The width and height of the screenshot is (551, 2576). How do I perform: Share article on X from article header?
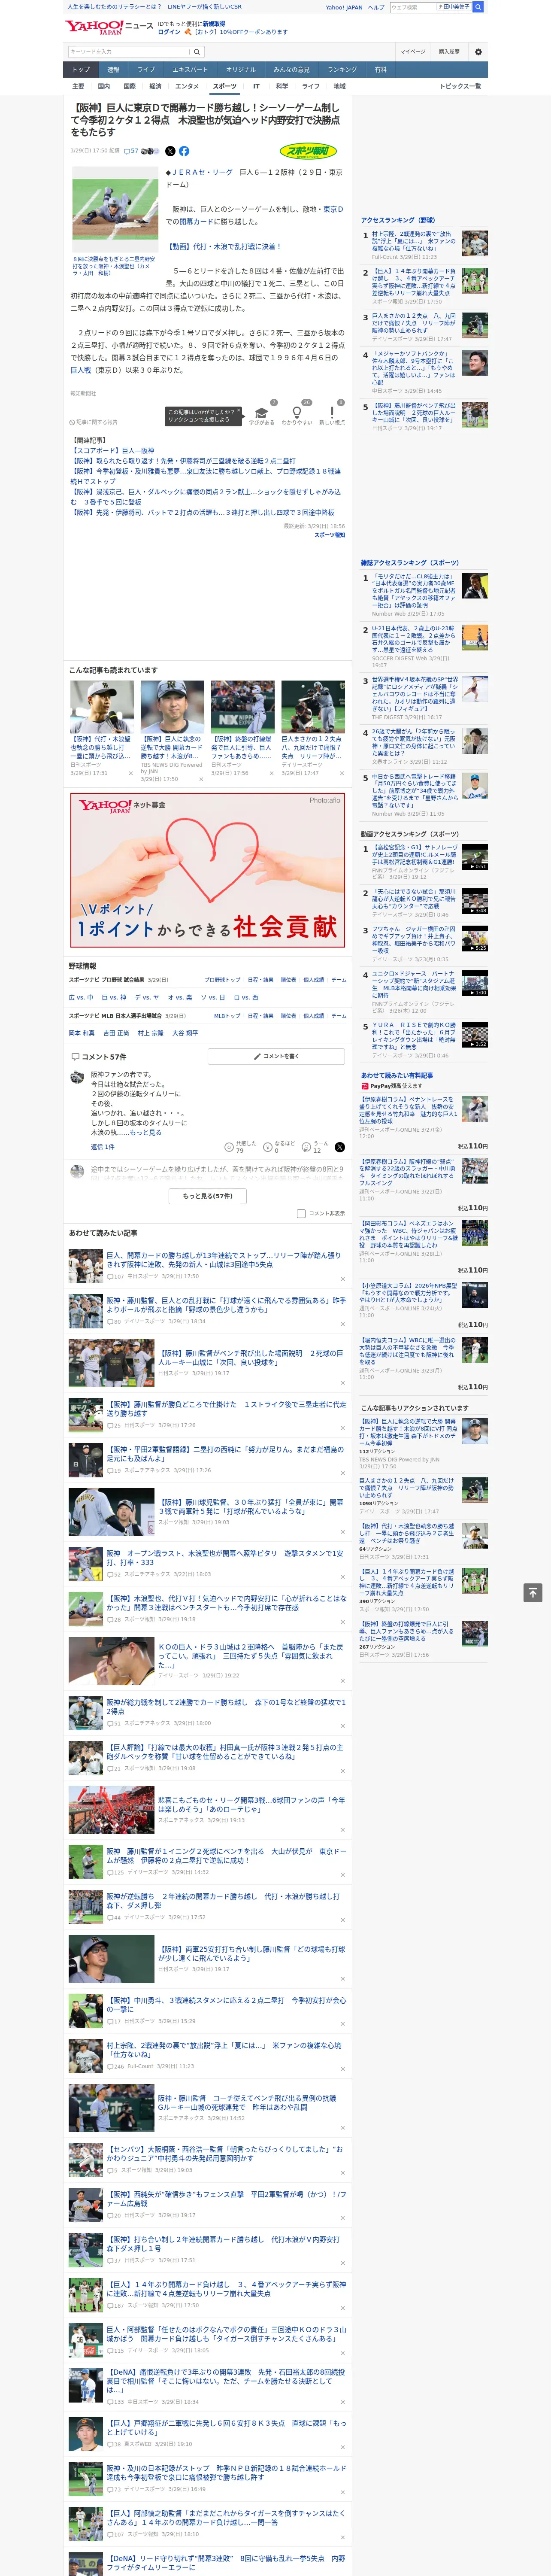coord(170,151)
